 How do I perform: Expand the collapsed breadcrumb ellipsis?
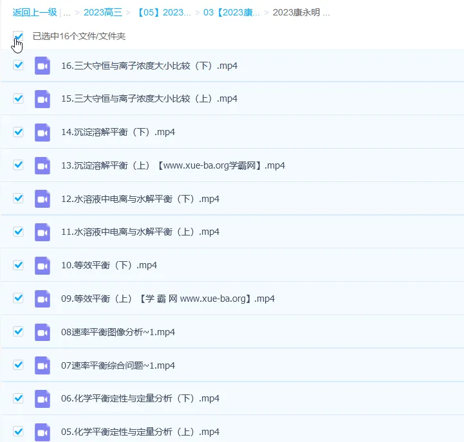(66, 12)
